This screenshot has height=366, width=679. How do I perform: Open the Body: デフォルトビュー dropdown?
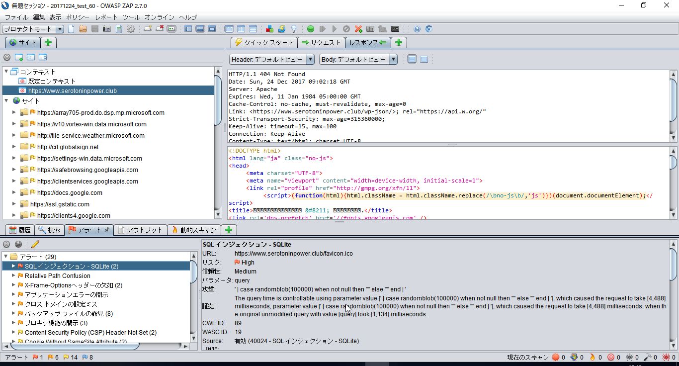(358, 59)
